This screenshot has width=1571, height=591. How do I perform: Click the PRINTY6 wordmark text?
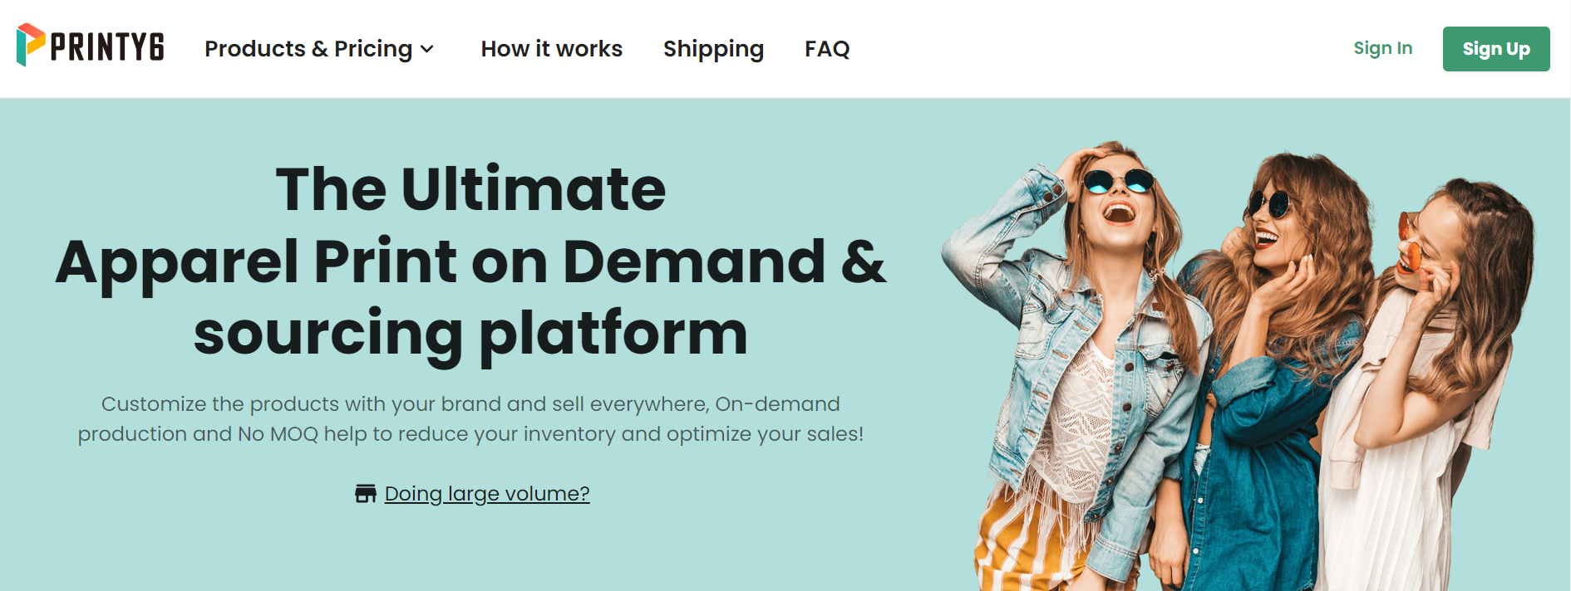pyautogui.click(x=107, y=47)
